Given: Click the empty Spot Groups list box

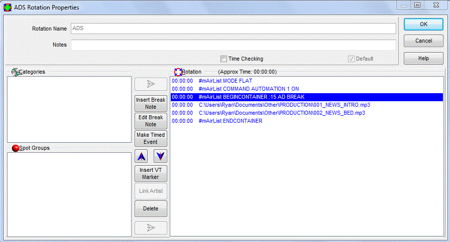Looking at the screenshot, I should tap(69, 195).
